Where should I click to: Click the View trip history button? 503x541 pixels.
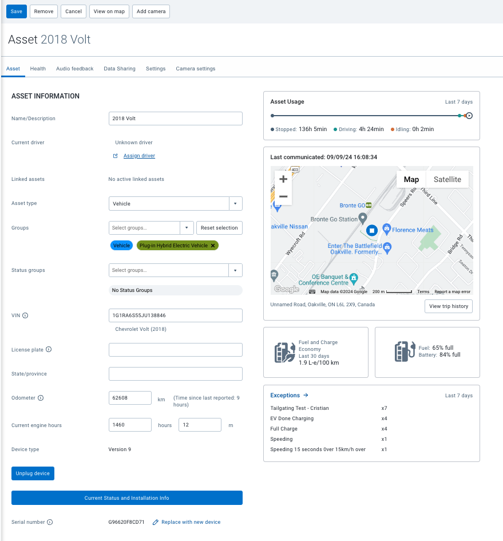[447, 306]
